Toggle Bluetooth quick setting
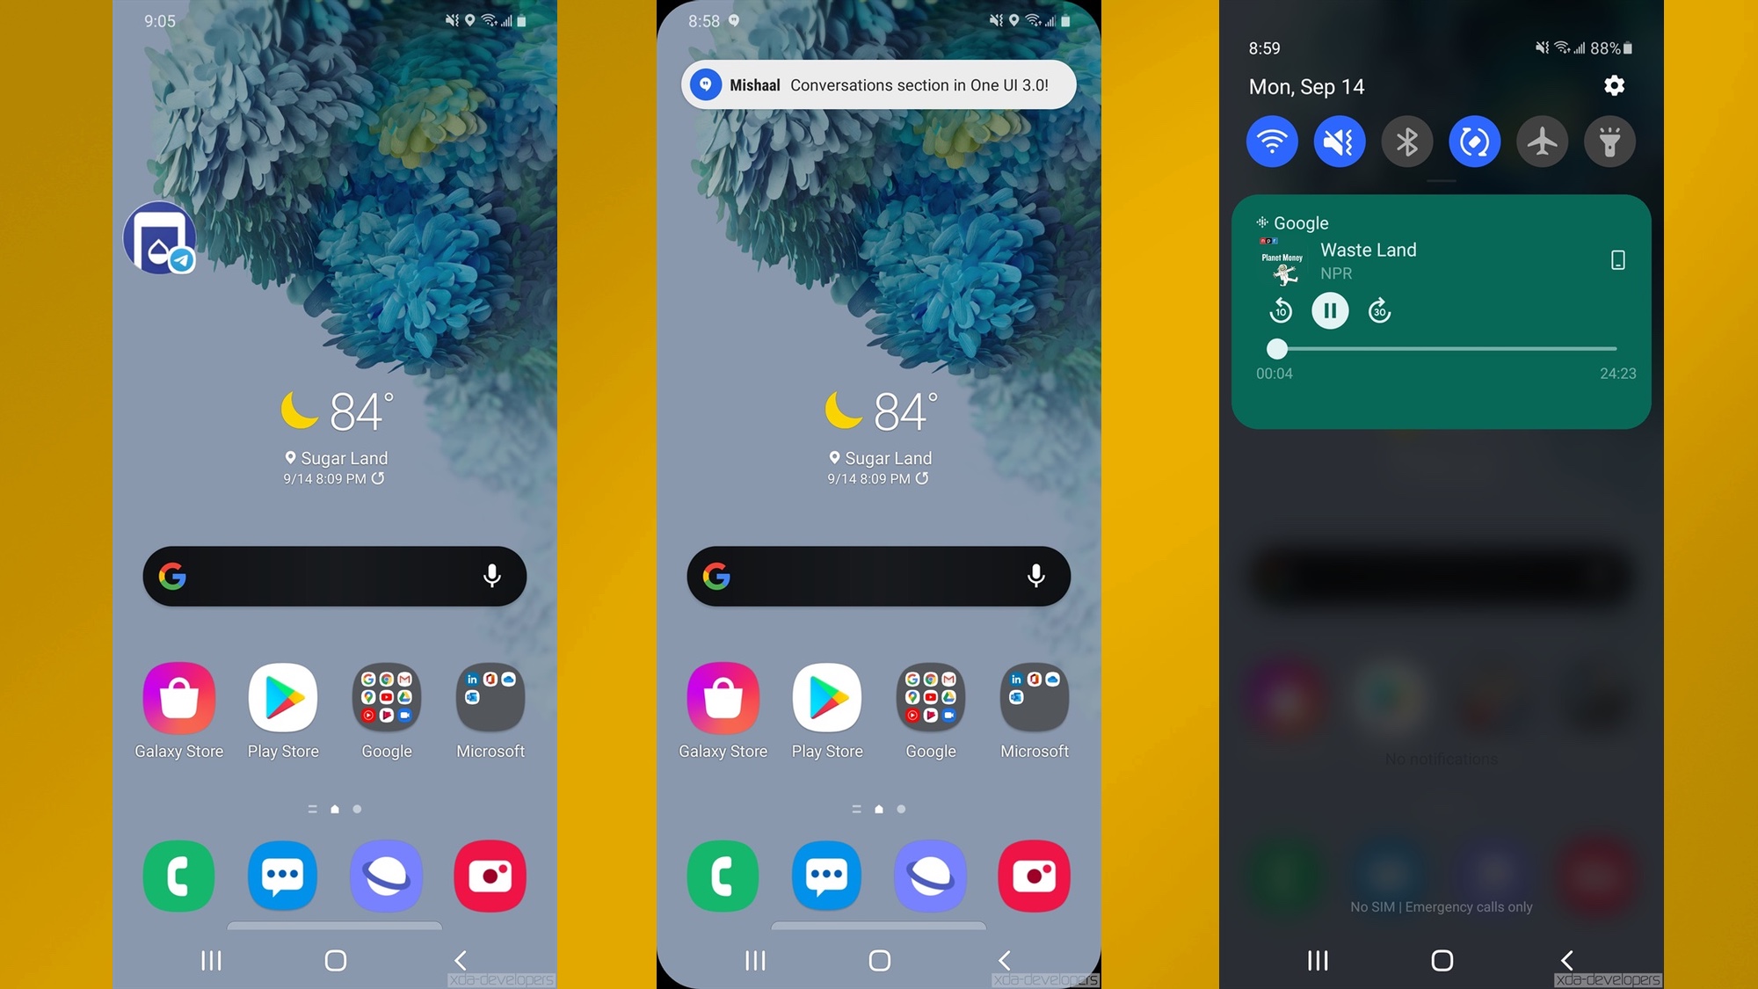 (x=1406, y=142)
